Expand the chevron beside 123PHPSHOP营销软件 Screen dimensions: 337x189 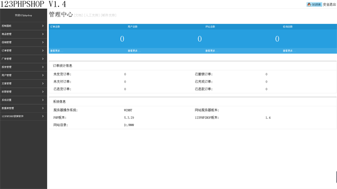(43, 116)
